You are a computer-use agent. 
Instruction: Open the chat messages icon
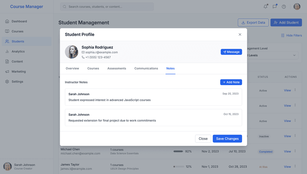[275, 7]
